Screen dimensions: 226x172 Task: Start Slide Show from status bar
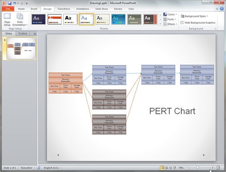click(174, 167)
